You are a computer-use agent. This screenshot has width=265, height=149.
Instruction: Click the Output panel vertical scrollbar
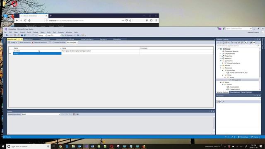click(x=214, y=124)
